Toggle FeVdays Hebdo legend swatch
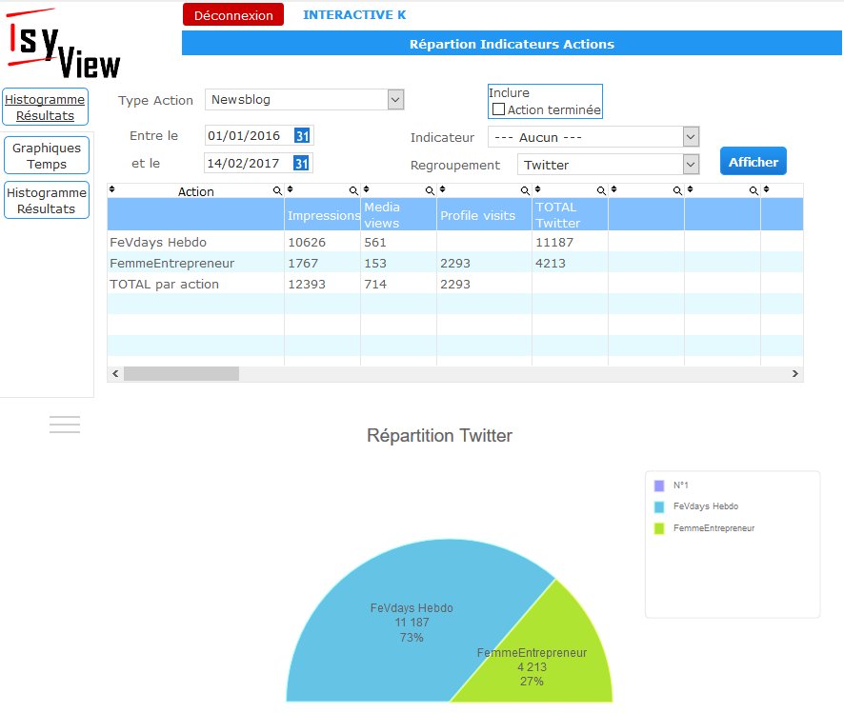 (659, 506)
